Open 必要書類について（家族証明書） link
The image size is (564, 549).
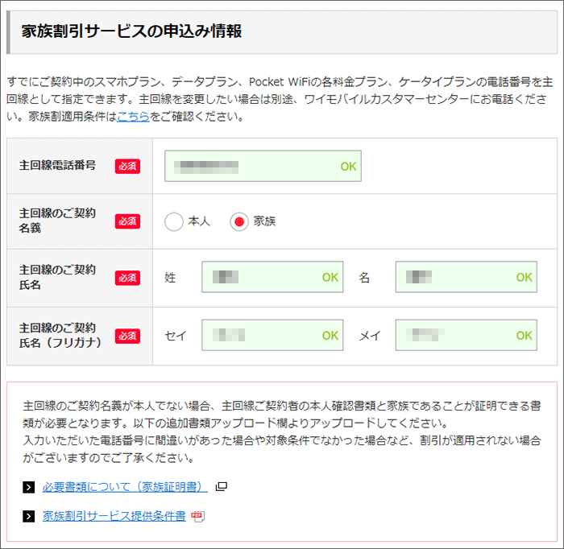click(125, 487)
